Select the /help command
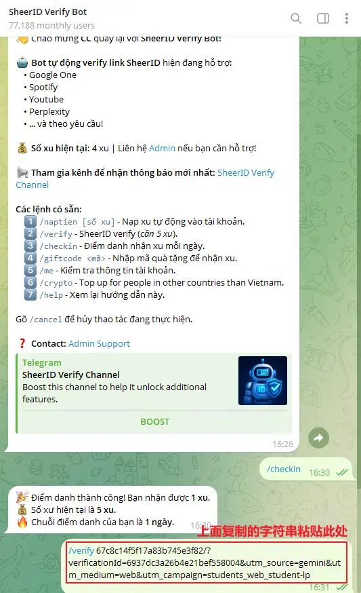The height and width of the screenshot is (593, 361). 51,294
